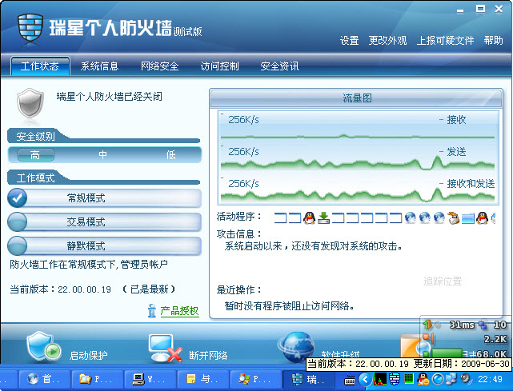Screen dimensions: 513x391
Task: Click the 31ms latency reading
Action: click(462, 325)
